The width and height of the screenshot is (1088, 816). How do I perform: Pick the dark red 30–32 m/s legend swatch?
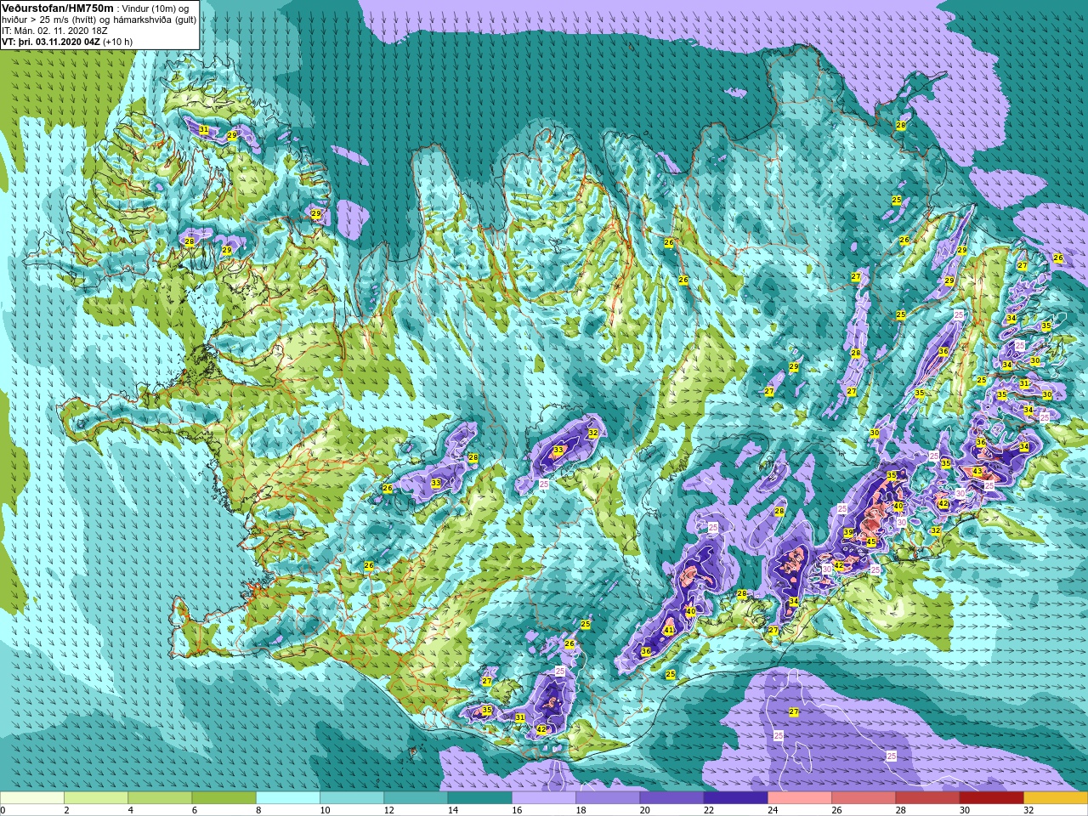click(x=992, y=797)
